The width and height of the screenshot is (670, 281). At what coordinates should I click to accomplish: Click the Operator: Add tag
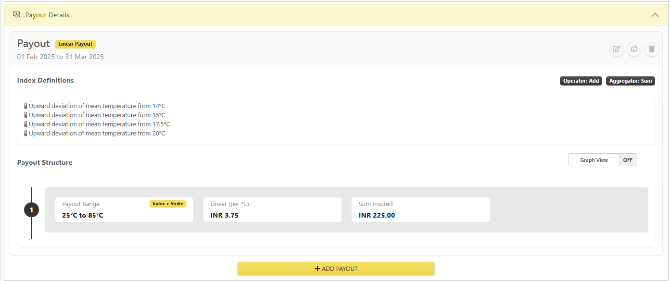tap(581, 81)
